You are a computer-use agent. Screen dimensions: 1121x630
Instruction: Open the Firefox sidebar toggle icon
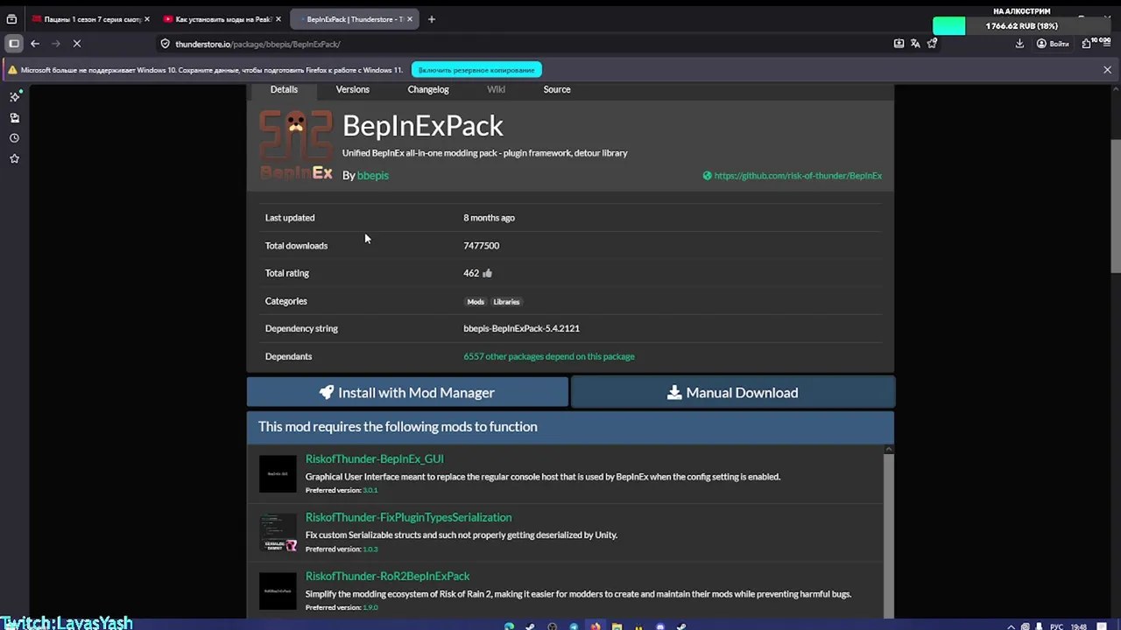(x=14, y=44)
